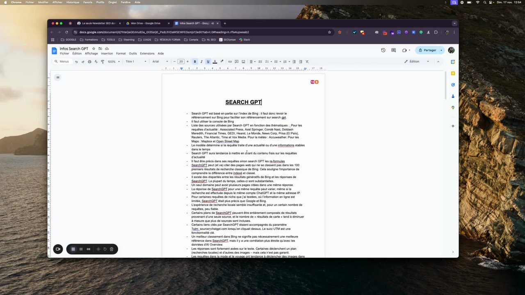Star the Infos Search GPT document
Image resolution: width=525 pixels, height=295 pixels.
(94, 49)
